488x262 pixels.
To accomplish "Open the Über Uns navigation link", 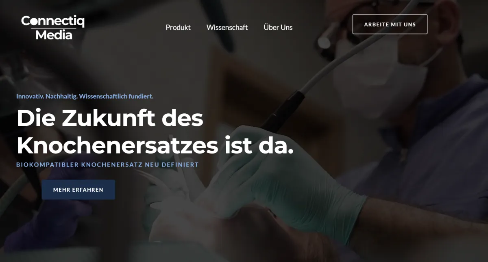I will [278, 27].
